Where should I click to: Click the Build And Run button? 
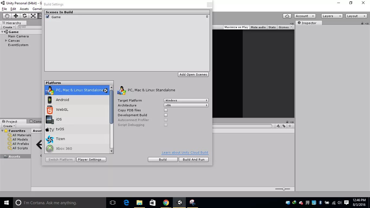pyautogui.click(x=194, y=160)
